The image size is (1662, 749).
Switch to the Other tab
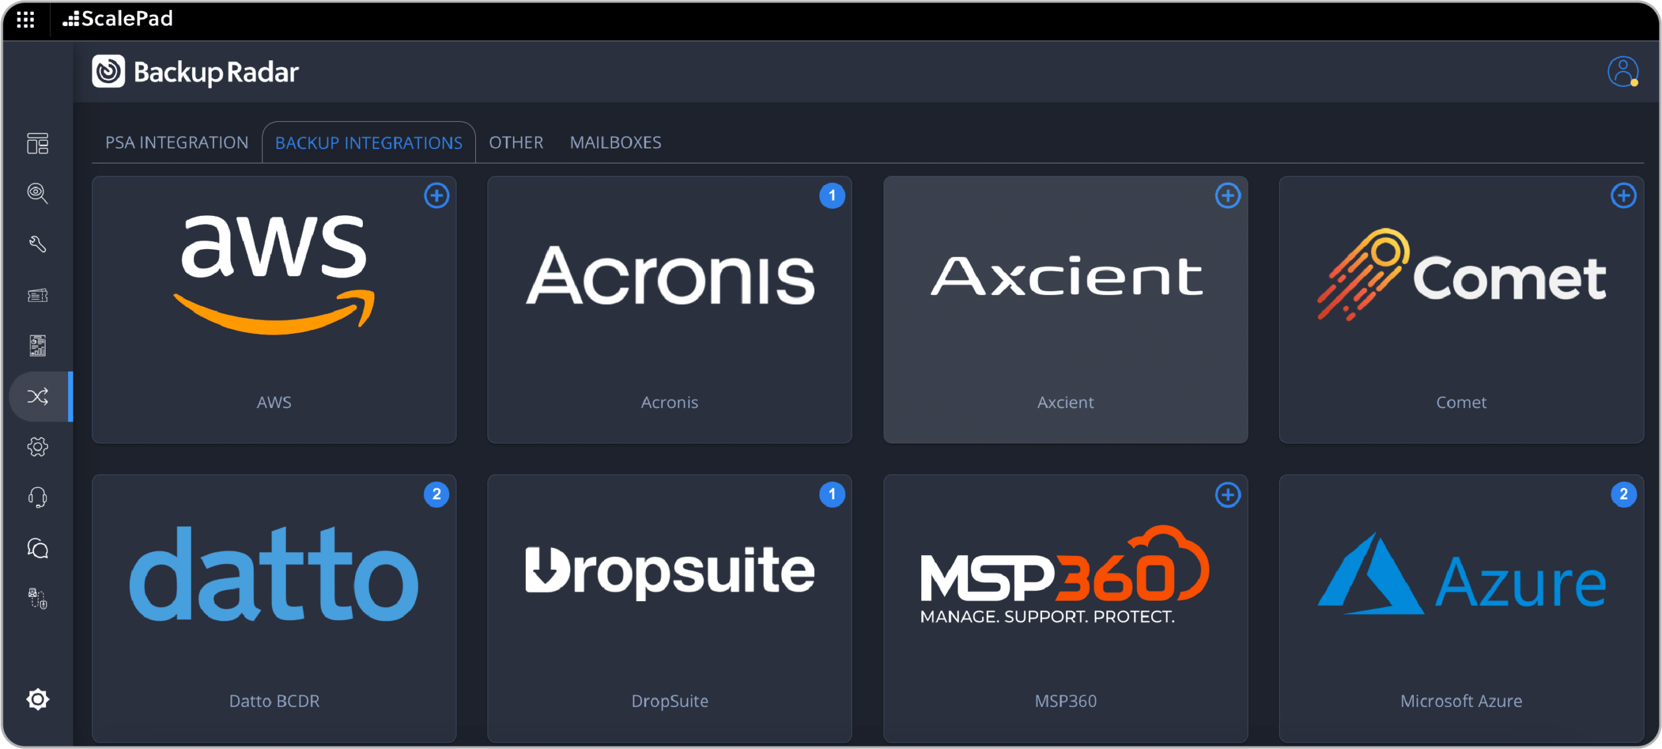click(516, 143)
